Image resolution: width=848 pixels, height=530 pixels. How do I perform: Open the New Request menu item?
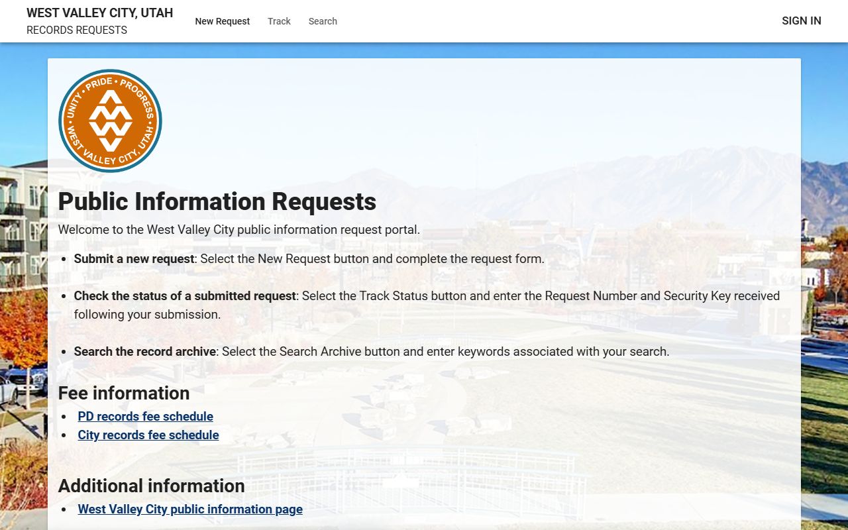pyautogui.click(x=222, y=21)
